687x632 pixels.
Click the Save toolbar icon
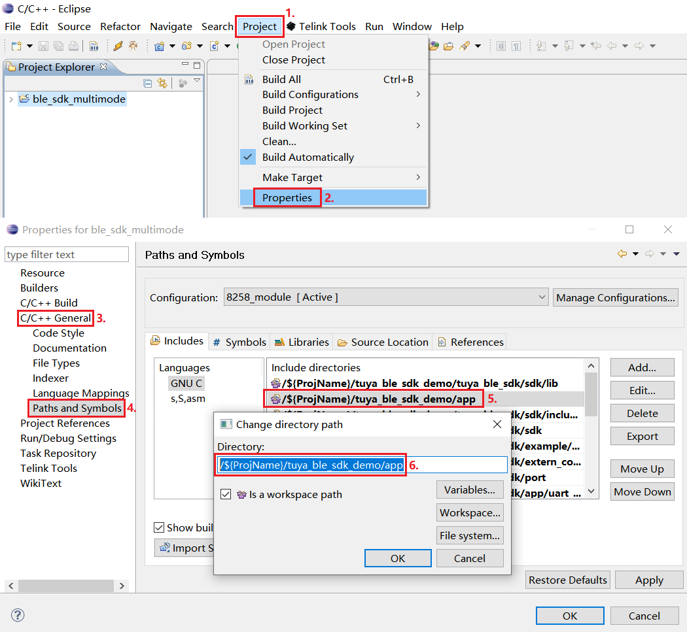click(x=43, y=46)
